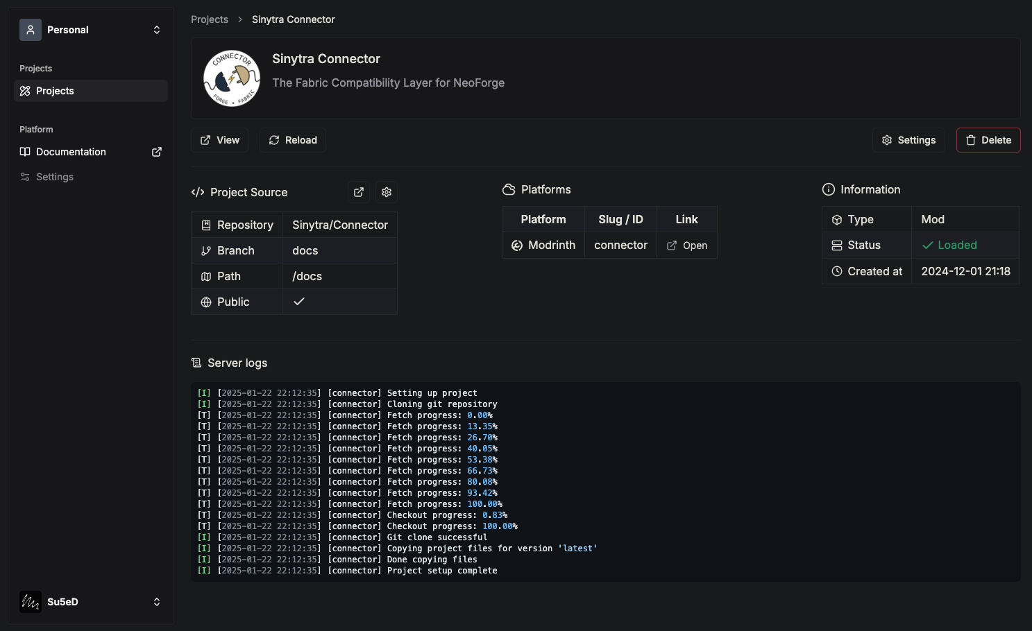
Task: Click the Repository book icon
Action: [x=206, y=225]
